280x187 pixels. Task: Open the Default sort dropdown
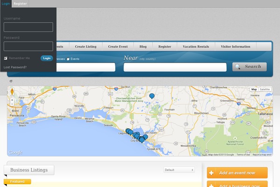pyautogui.click(x=179, y=170)
